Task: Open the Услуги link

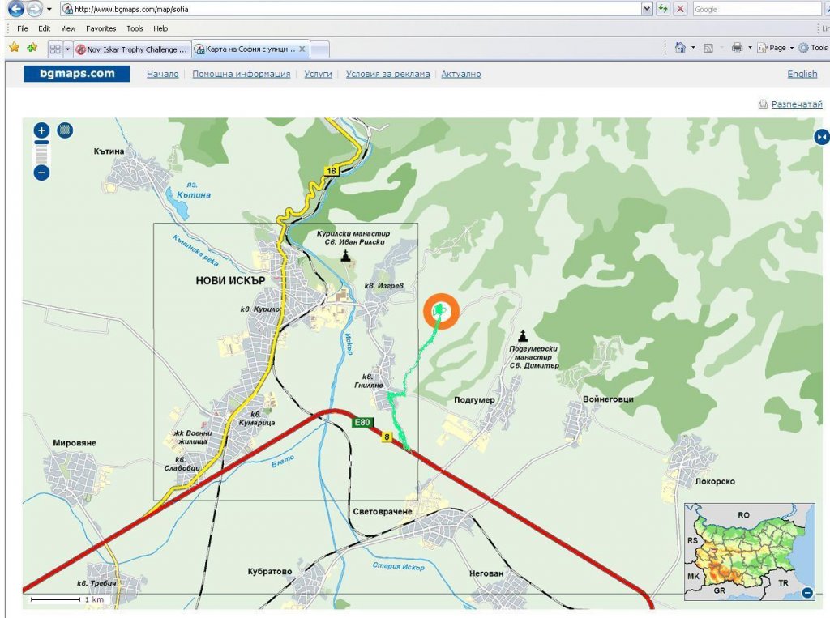Action: pos(318,74)
